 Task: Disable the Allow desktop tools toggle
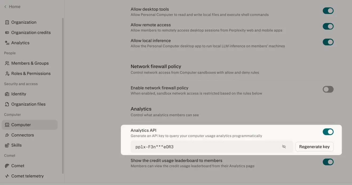coord(328,11)
